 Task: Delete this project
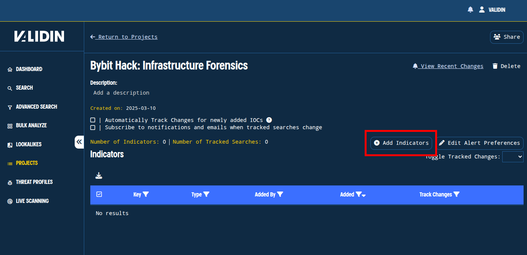pyautogui.click(x=506, y=66)
